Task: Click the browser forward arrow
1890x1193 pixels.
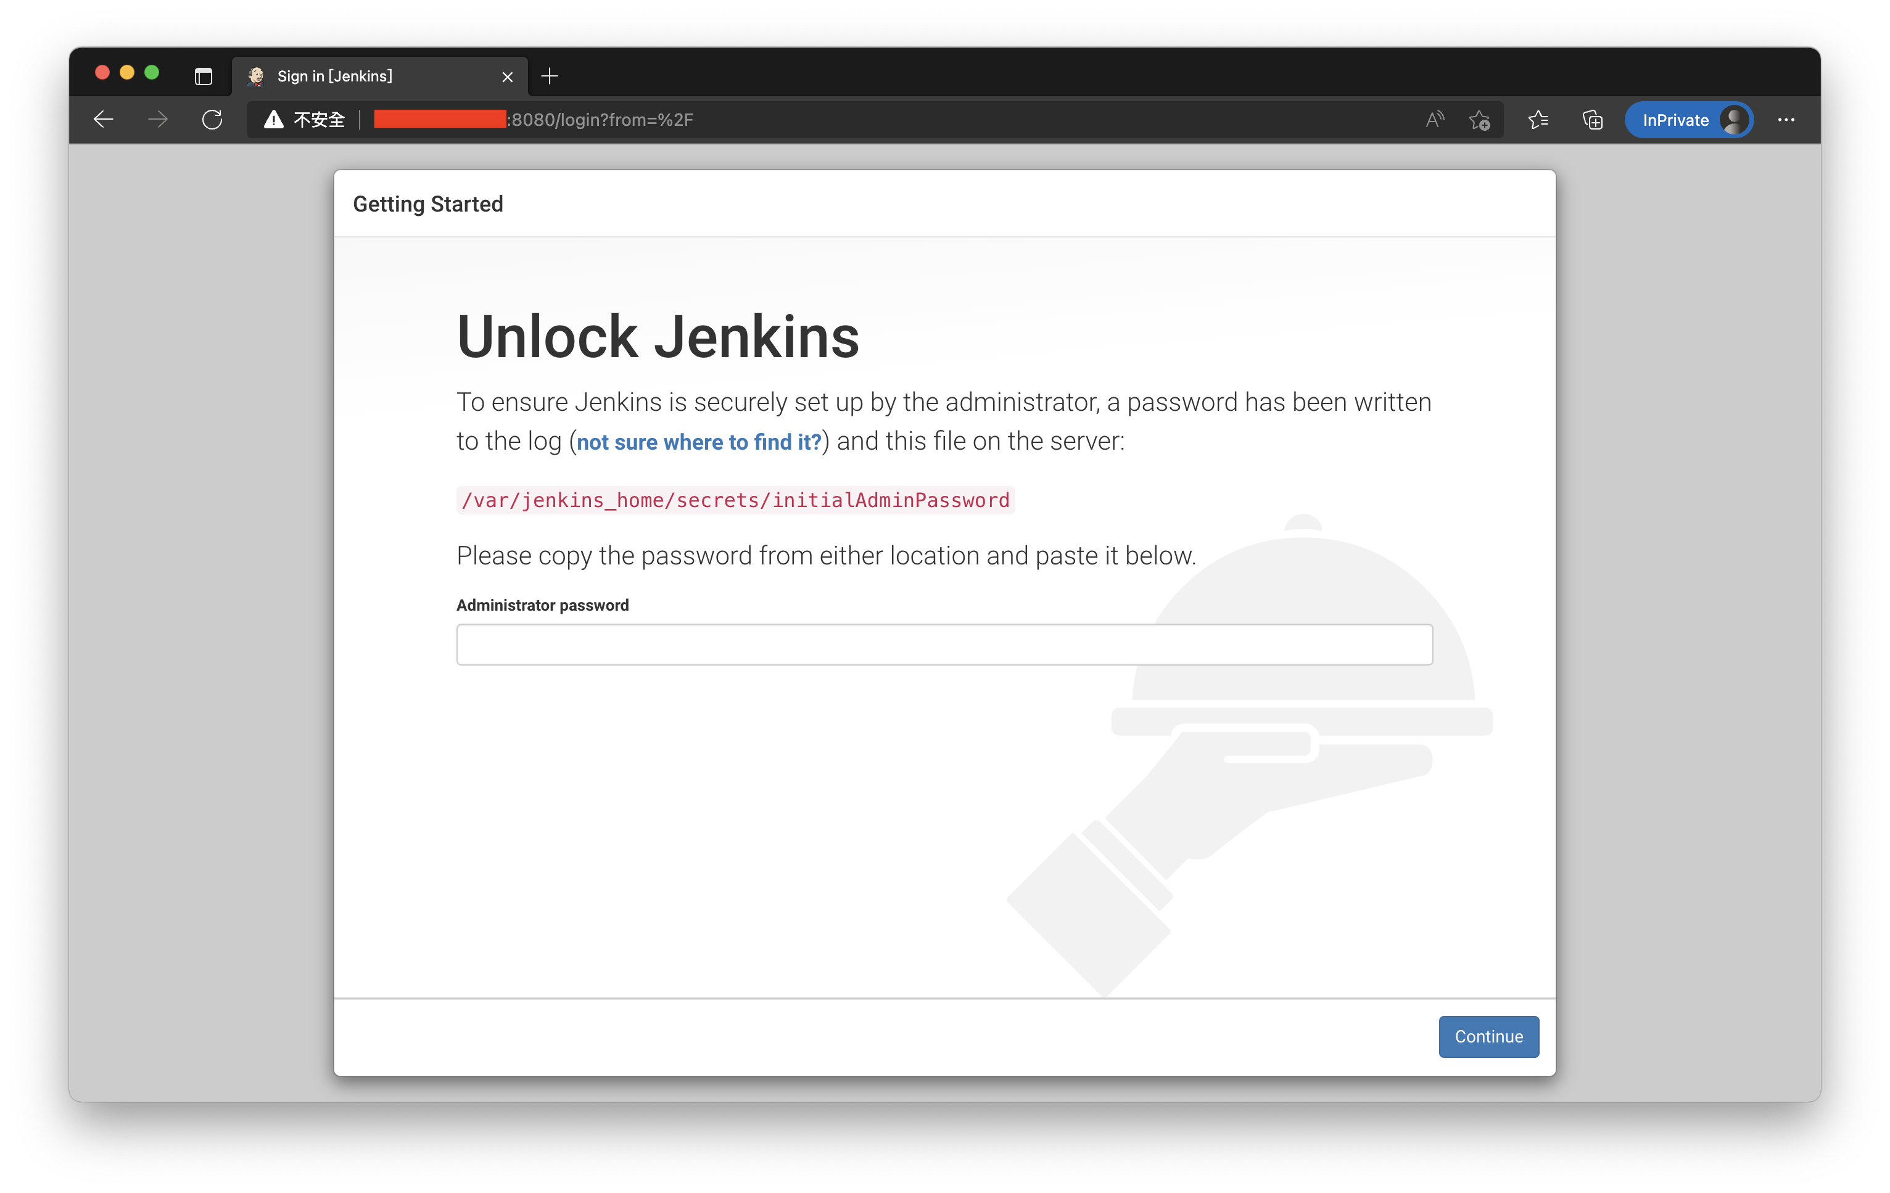Action: click(x=158, y=119)
